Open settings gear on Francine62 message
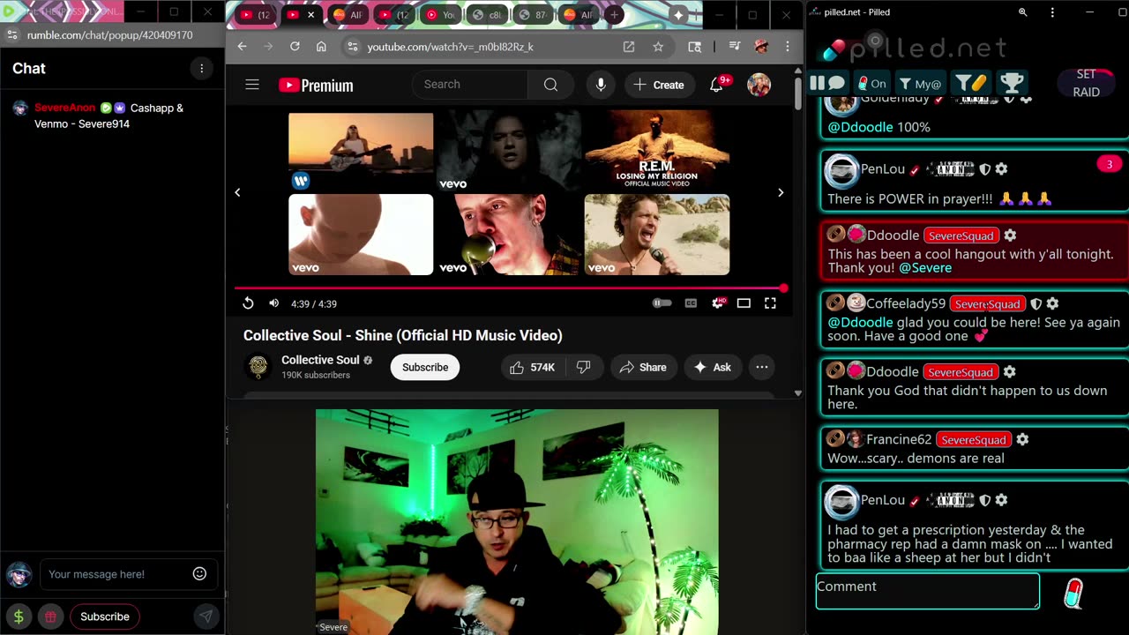 [1022, 439]
